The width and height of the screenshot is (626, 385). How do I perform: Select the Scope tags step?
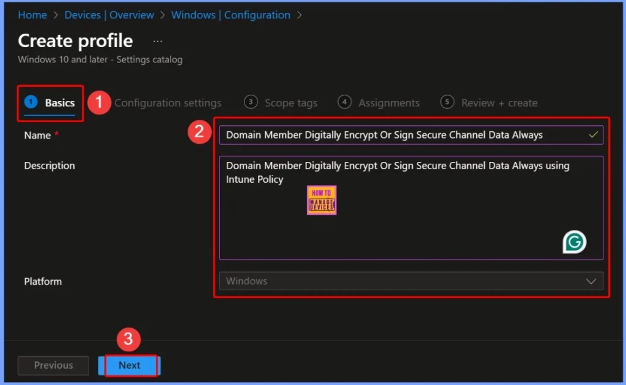[x=291, y=102]
